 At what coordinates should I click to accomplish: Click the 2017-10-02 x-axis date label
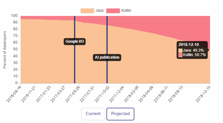102,94
